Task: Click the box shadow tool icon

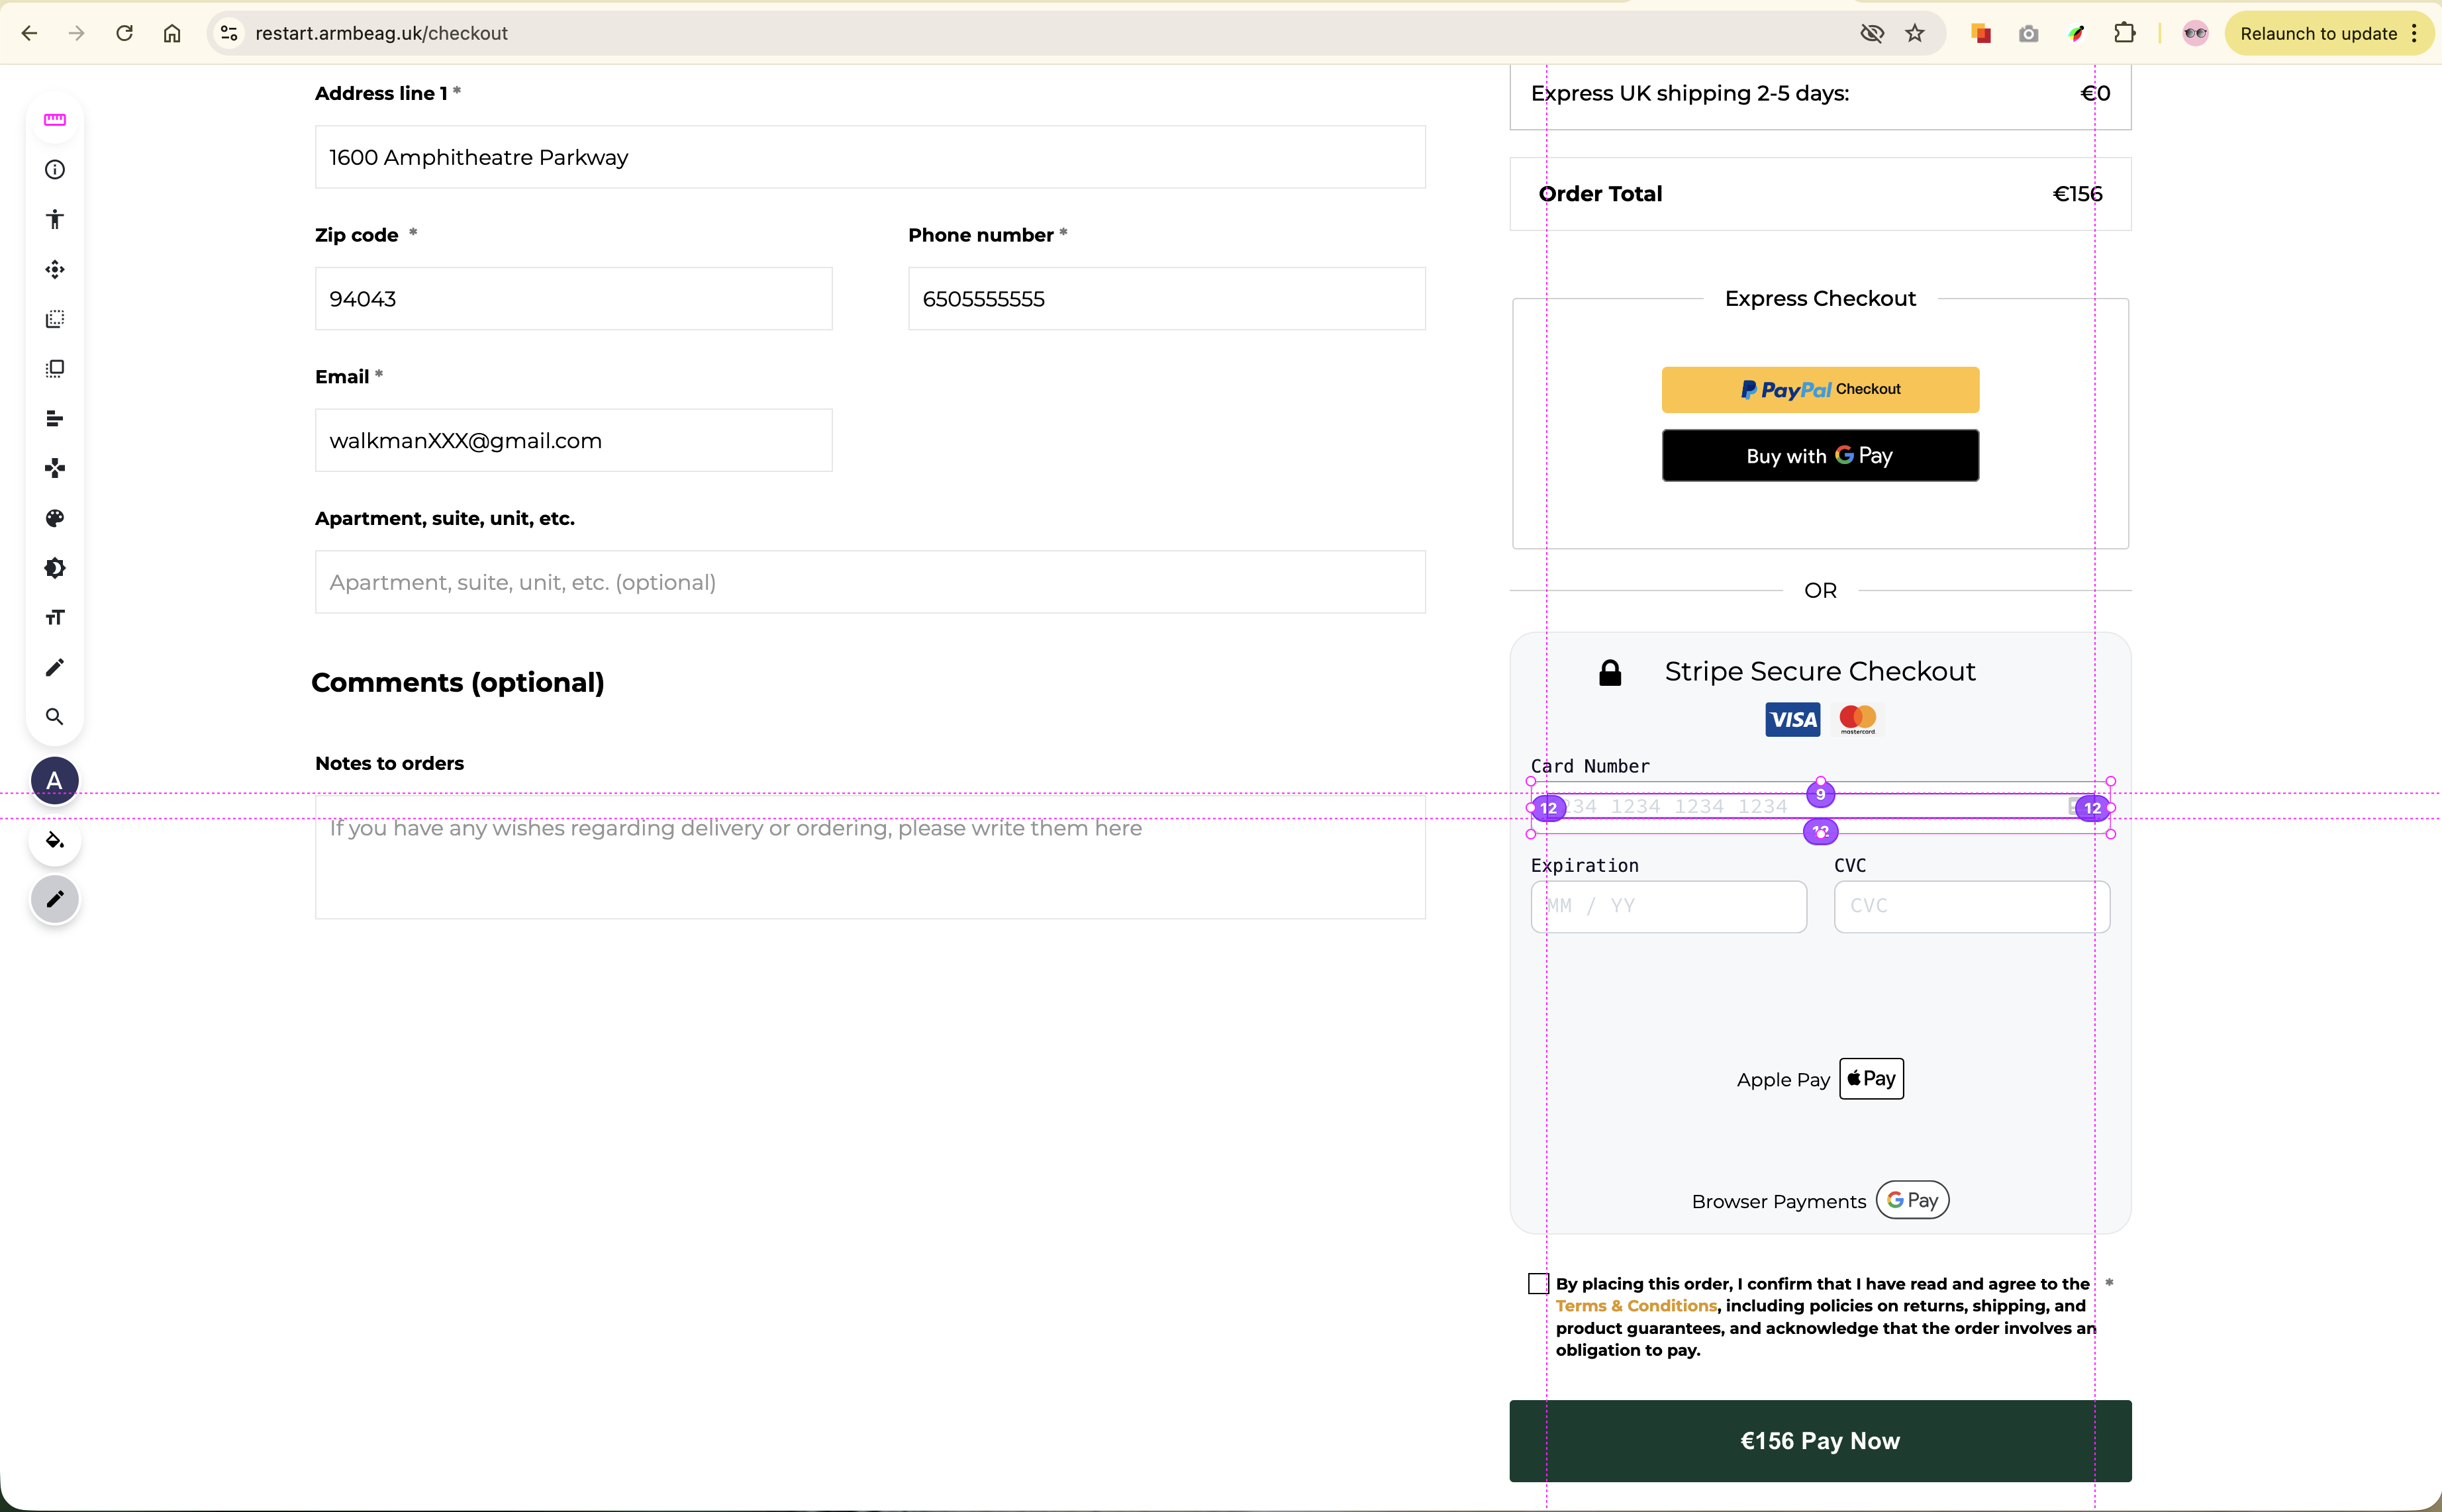Action: click(x=55, y=568)
